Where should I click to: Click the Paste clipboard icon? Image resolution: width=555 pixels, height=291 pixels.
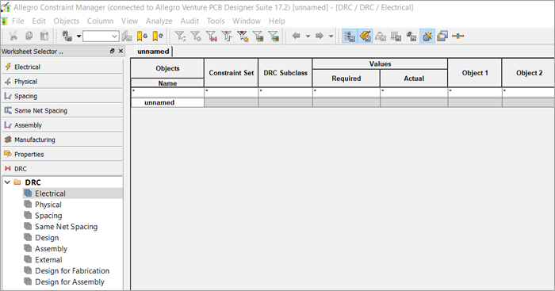(x=44, y=36)
